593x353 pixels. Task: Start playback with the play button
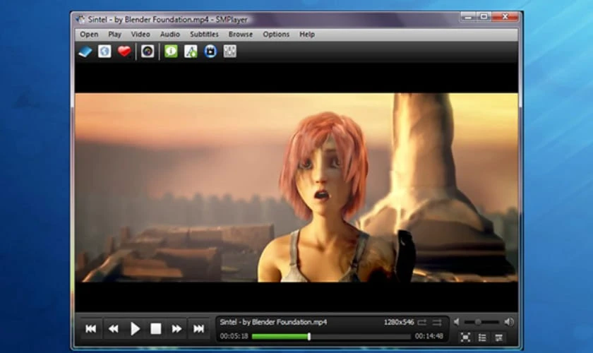(135, 329)
